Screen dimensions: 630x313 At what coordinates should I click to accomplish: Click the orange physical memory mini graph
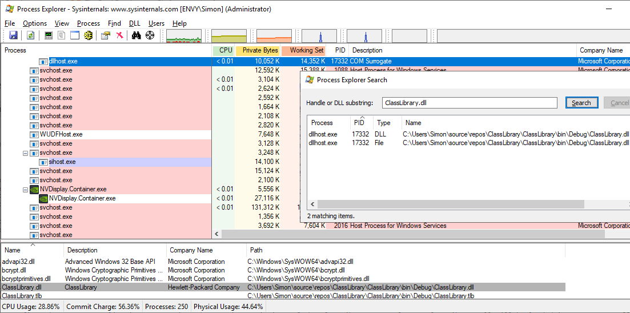tap(274, 36)
